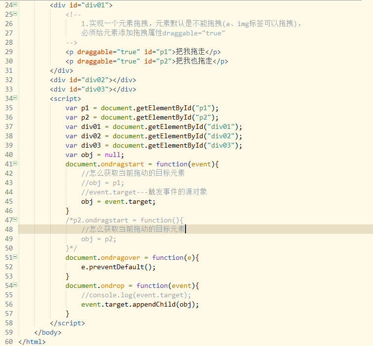Click the text 'var obj = null;'
The width and height of the screenshot is (373, 346).
tap(94, 155)
